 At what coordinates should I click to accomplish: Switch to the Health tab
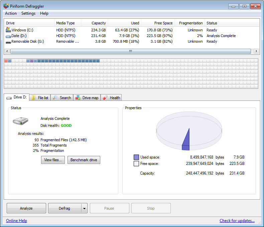111,98
